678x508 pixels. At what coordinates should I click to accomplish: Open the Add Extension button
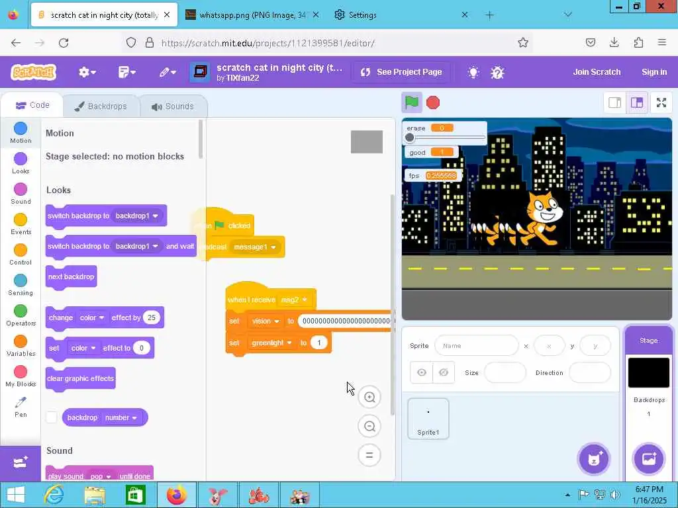(21, 464)
